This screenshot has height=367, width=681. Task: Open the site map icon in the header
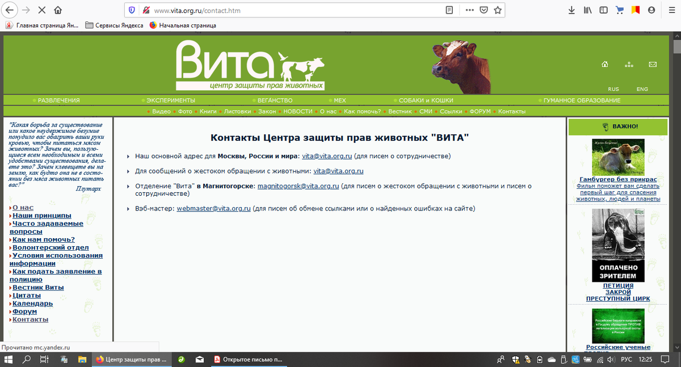point(629,65)
